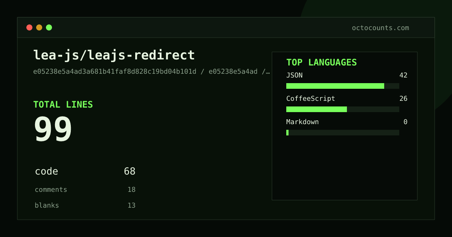Click the TOTAL LINES heading

point(63,105)
